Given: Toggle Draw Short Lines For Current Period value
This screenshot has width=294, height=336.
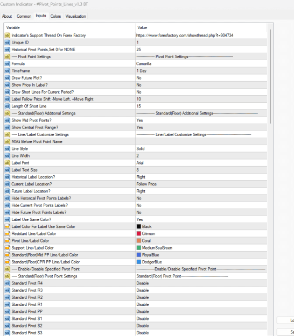Looking at the screenshot, I should coord(201,92).
